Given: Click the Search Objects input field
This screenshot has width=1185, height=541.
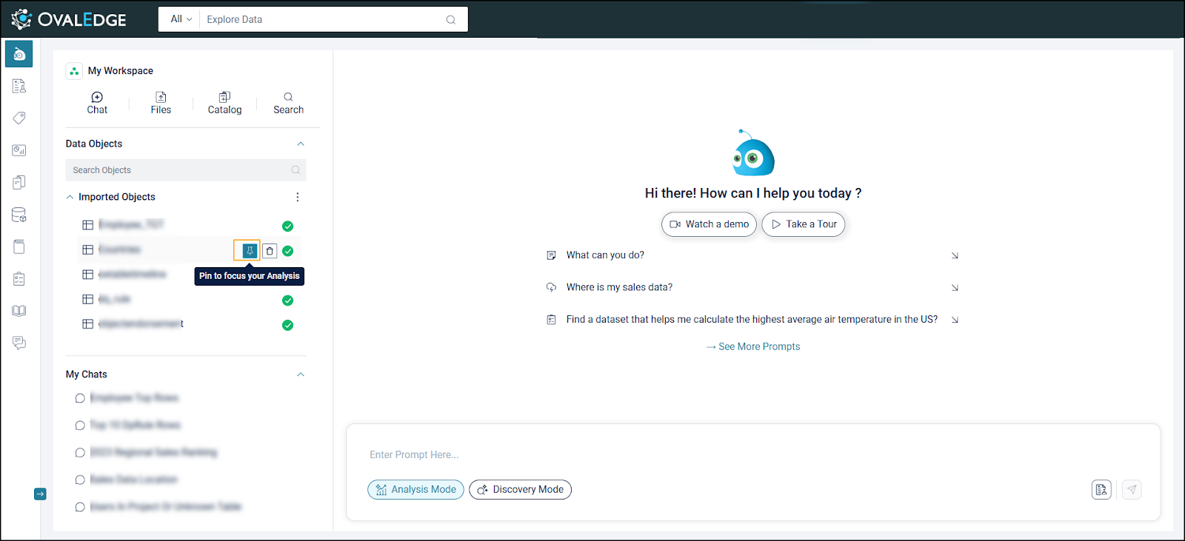Looking at the screenshot, I should pyautogui.click(x=178, y=170).
